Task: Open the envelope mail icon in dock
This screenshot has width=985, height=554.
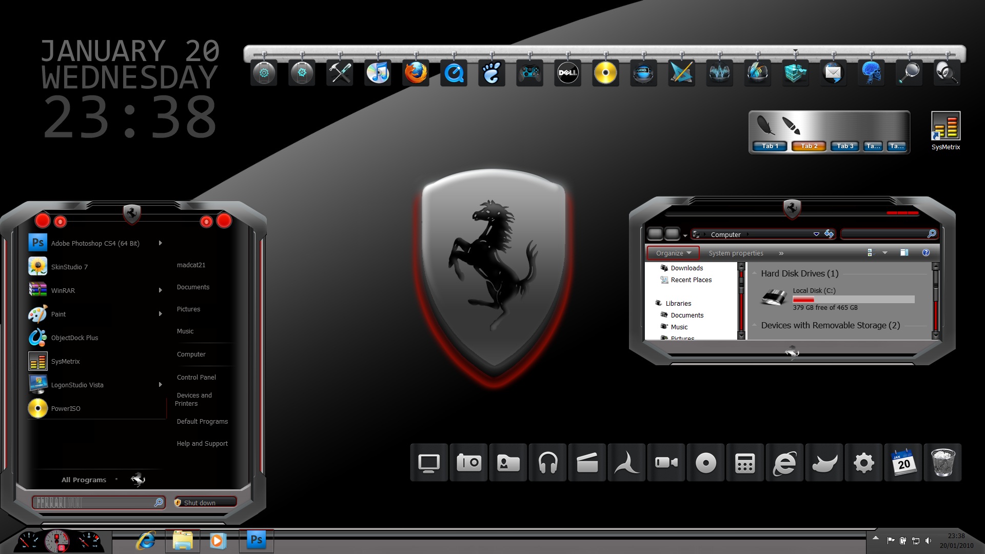Action: (833, 73)
